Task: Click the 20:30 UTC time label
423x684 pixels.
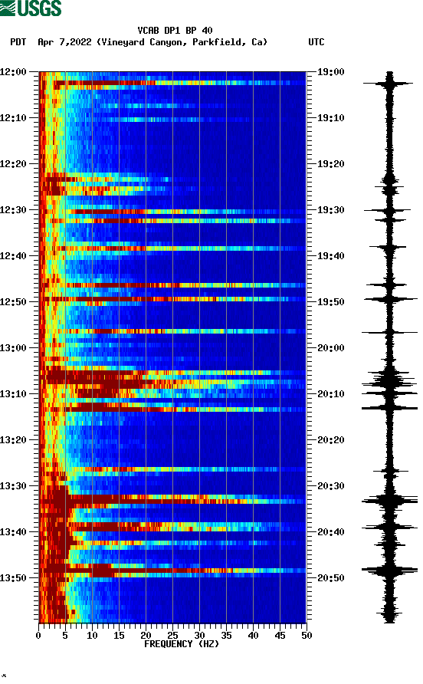Action: (330, 486)
